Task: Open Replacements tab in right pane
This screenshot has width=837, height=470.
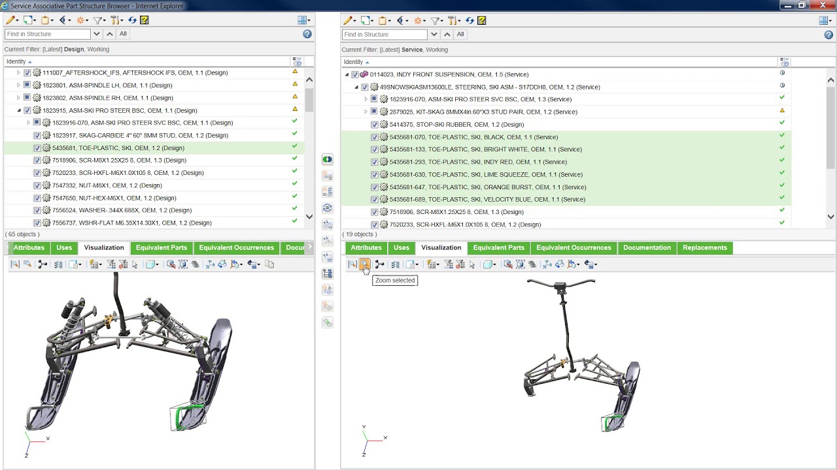Action: (x=705, y=248)
